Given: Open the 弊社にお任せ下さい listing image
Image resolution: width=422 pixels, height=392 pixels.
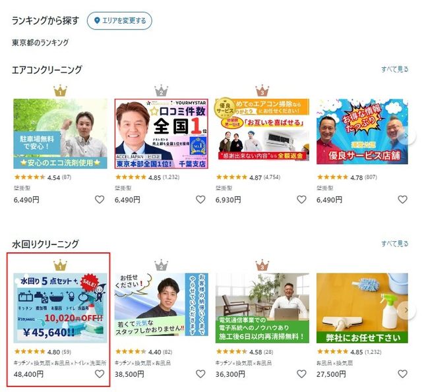Looking at the screenshot, I should click(x=363, y=304).
